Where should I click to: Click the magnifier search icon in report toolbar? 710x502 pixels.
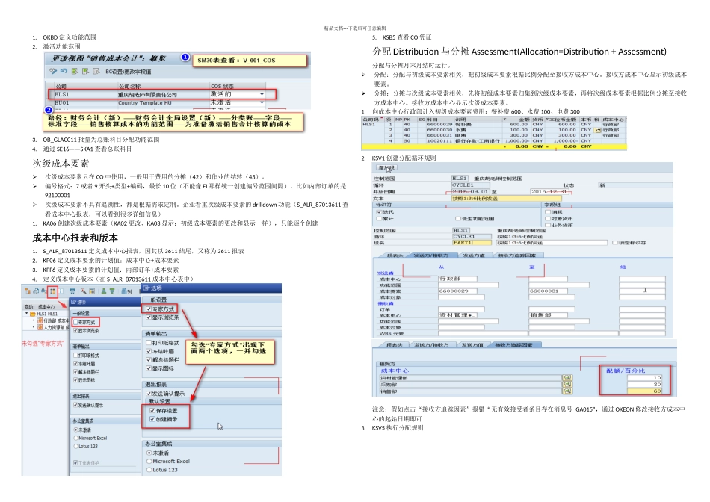tap(84, 291)
